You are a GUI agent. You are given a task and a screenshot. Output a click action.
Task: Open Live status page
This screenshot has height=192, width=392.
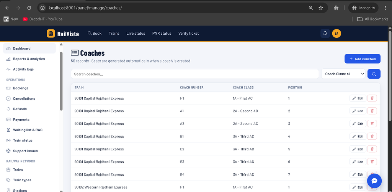(136, 34)
